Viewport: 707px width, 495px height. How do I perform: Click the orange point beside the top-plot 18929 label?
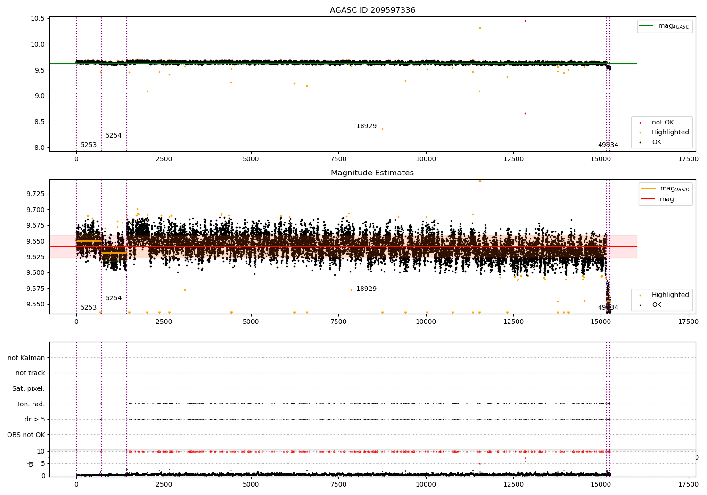pyautogui.click(x=382, y=129)
